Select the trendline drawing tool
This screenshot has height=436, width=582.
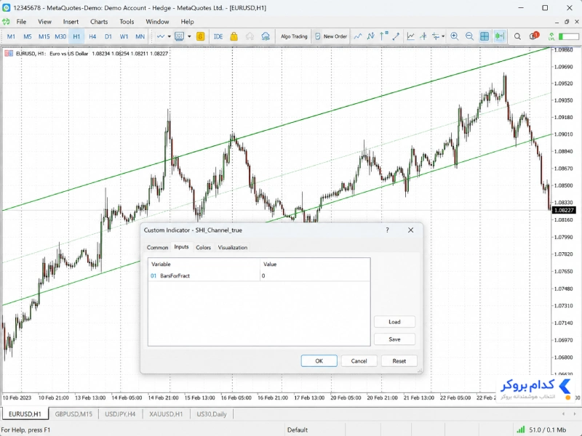tap(396, 36)
